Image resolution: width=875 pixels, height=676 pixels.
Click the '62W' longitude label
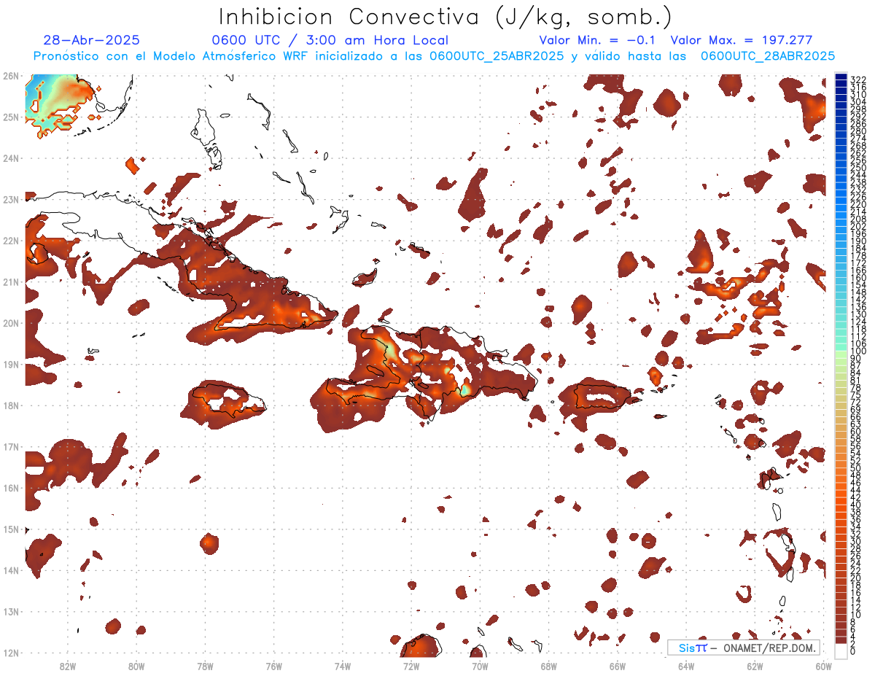click(x=755, y=666)
